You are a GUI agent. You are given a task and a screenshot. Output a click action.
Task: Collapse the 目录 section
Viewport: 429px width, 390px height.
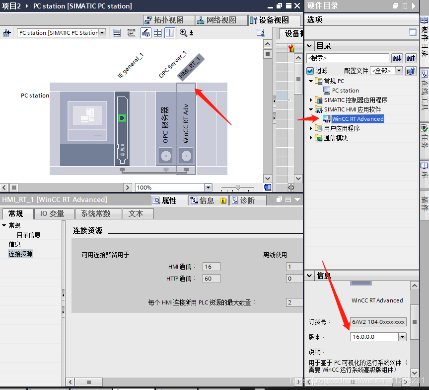[309, 46]
